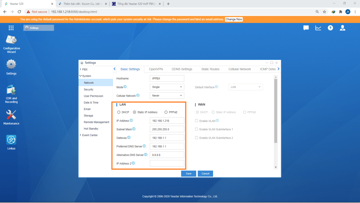Show info for IP Address 2
Viewport: 360px width, 203px height.
pos(133,163)
